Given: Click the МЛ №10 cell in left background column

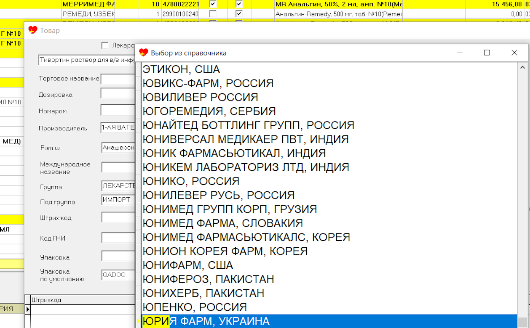Looking at the screenshot, I should pyautogui.click(x=12, y=102).
